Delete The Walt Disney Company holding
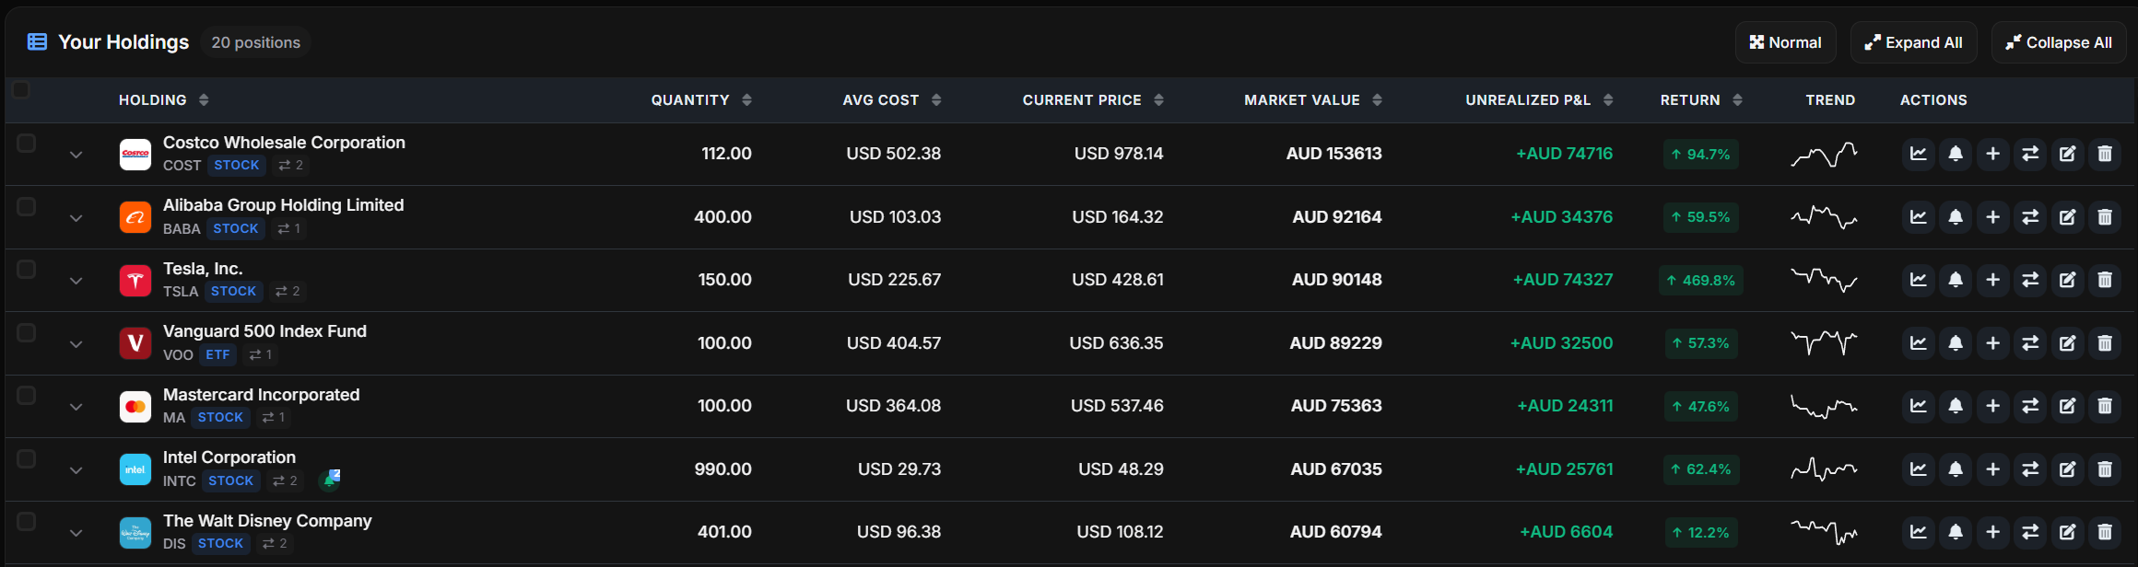Screen dimensions: 2138x567 pos(2105,532)
